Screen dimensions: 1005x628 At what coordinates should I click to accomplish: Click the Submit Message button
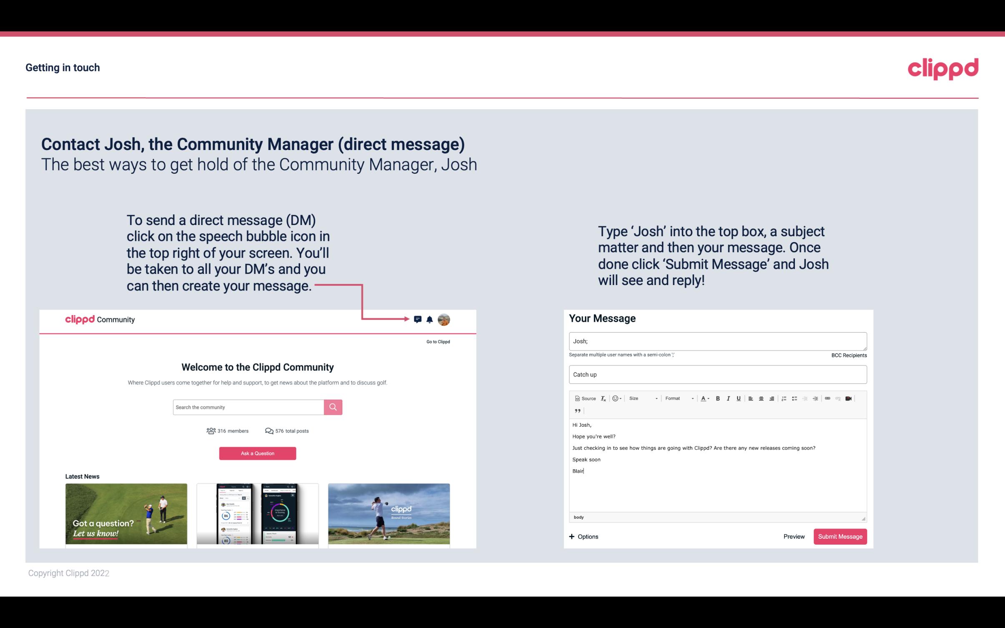click(840, 536)
